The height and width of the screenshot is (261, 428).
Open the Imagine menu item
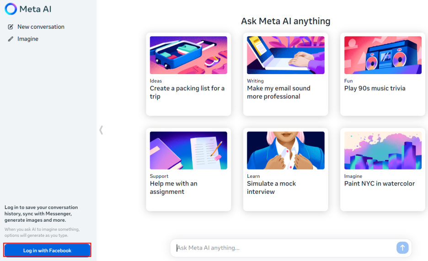28,39
